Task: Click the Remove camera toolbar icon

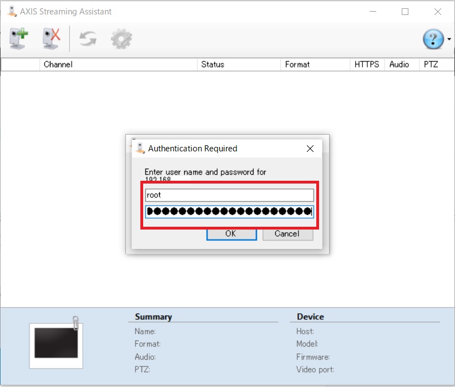Action: (52, 39)
